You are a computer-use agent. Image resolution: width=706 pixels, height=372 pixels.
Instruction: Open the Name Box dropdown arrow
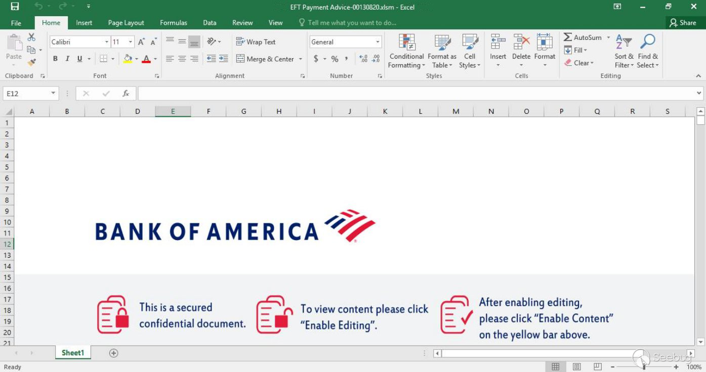pyautogui.click(x=53, y=94)
